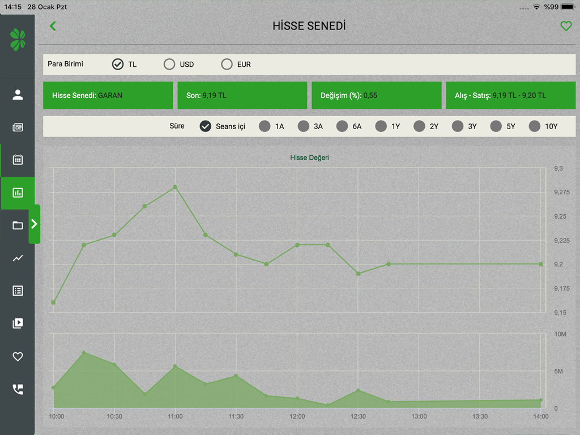This screenshot has height=435, width=580.
Task: Open the phone contact sidebar icon
Action: pyautogui.click(x=18, y=389)
